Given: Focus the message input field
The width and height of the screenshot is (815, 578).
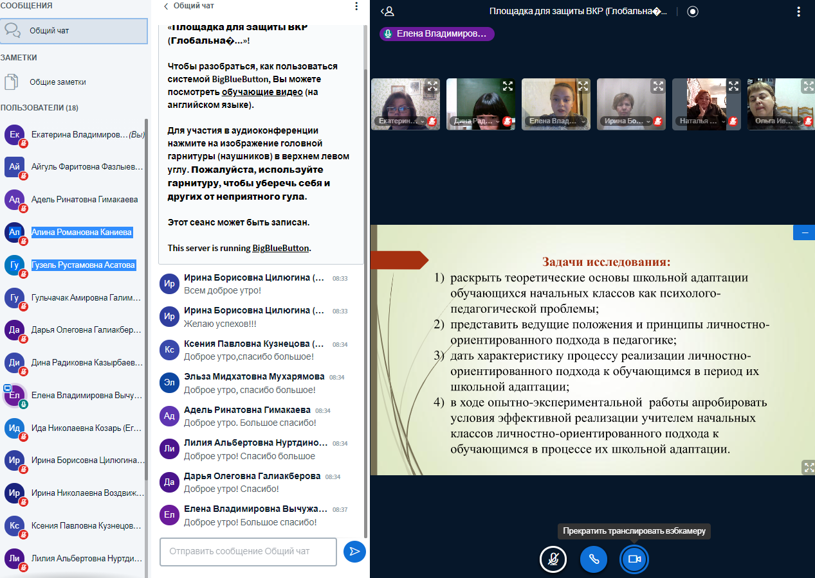Looking at the screenshot, I should [x=248, y=552].
